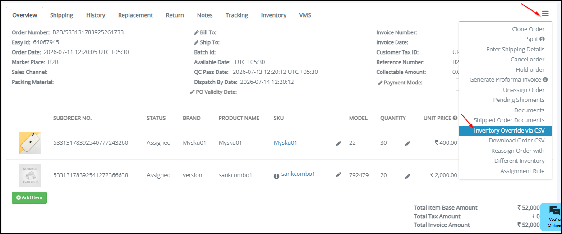This screenshot has height=234, width=562.
Task: Show info icon beside sankcombo1 SKU
Action: coord(276,176)
